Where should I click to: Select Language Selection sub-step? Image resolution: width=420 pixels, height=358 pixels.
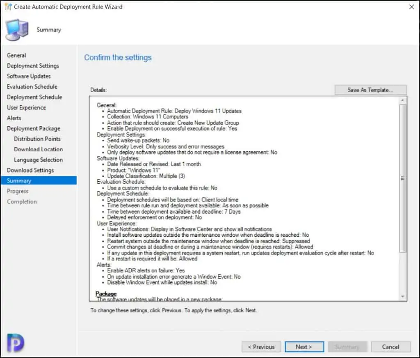tap(38, 160)
